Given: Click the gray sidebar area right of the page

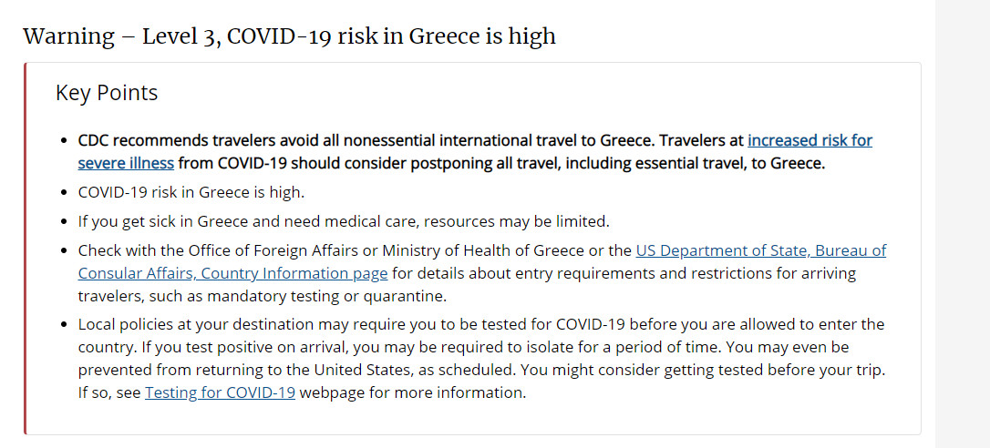Looking at the screenshot, I should pyautogui.click(x=963, y=224).
